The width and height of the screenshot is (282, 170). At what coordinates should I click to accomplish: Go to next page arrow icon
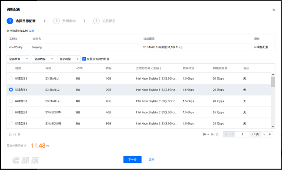[x=264, y=134]
